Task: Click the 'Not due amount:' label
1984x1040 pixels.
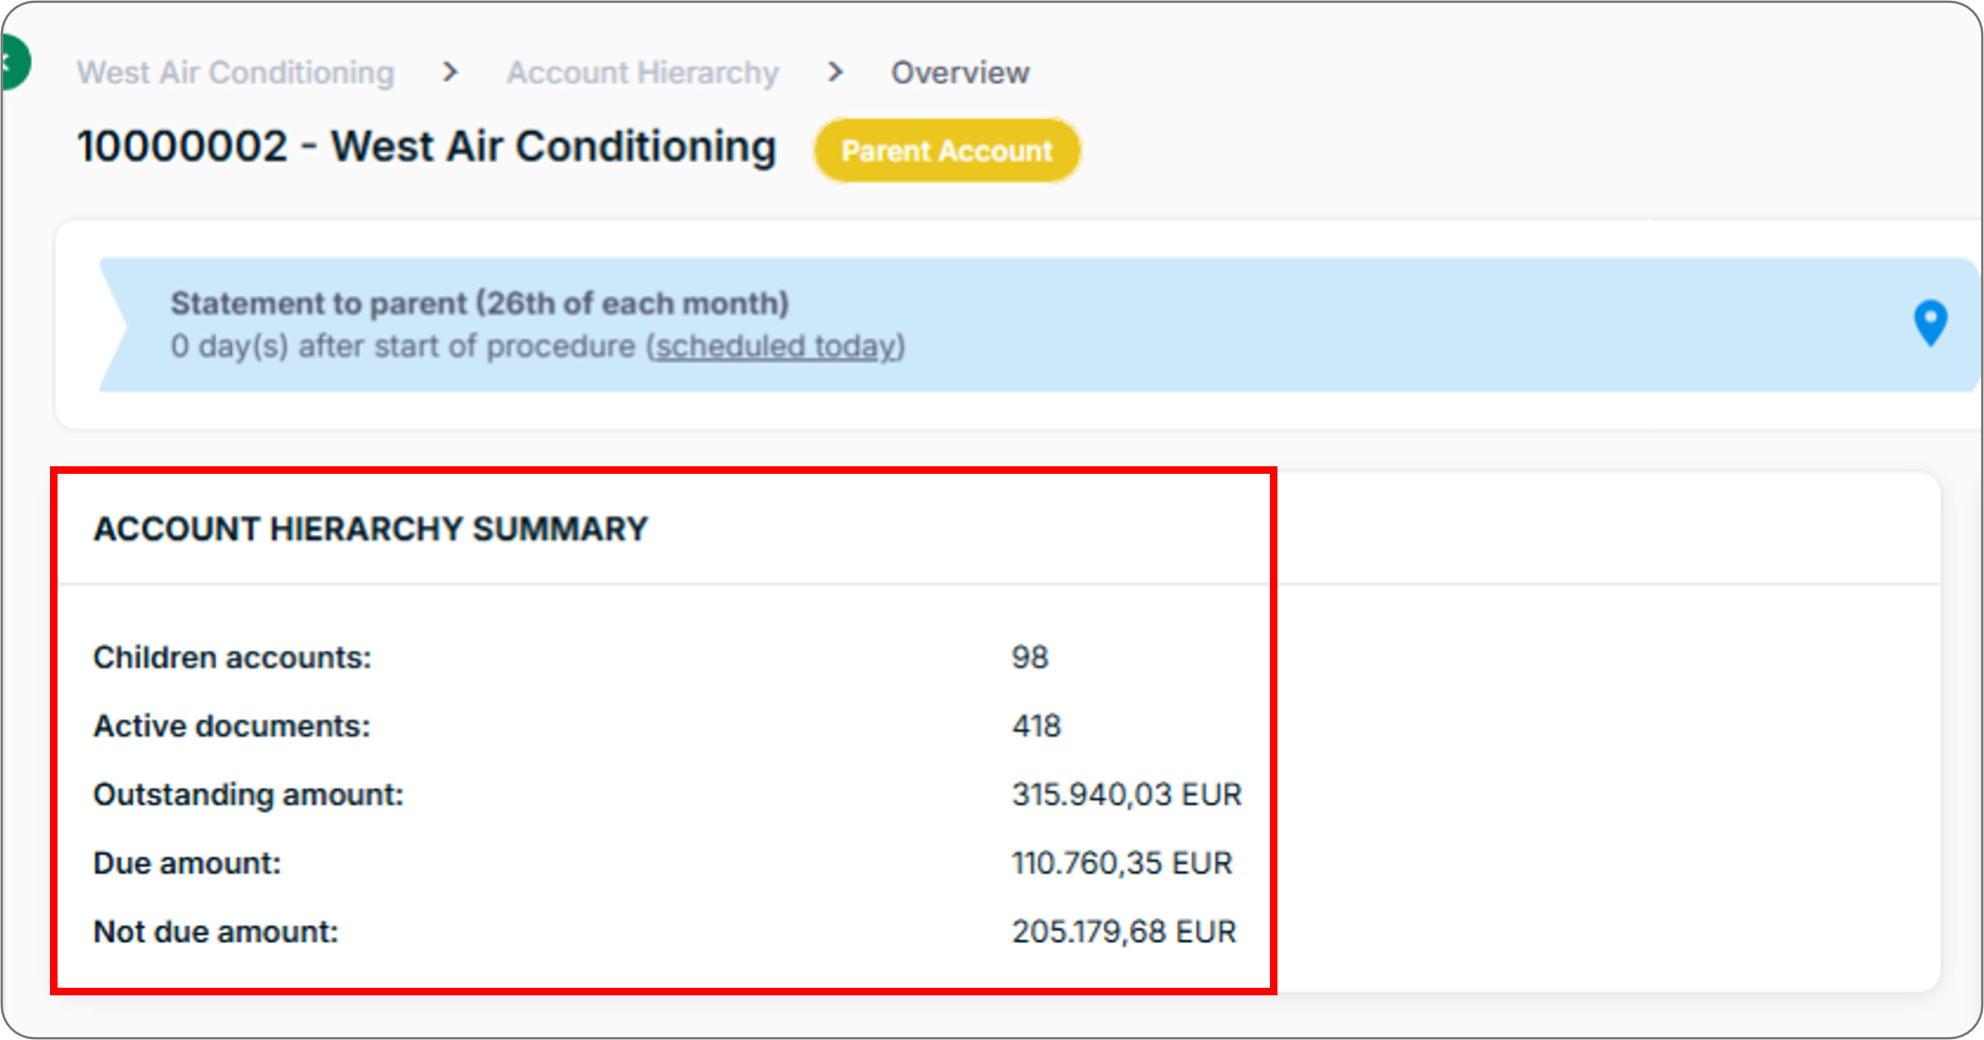Action: (x=216, y=931)
